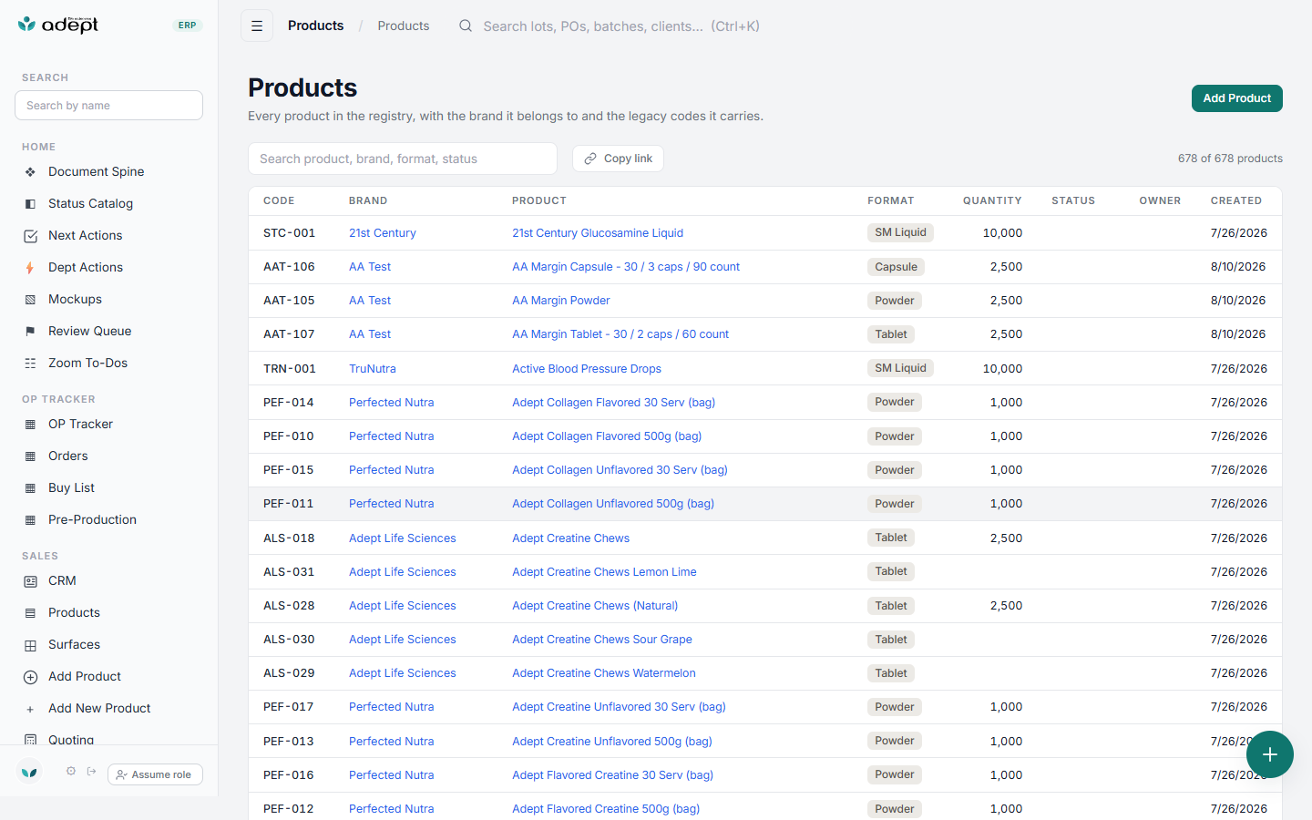Click the Dept Actions lightning icon
1312x820 pixels.
coord(30,268)
